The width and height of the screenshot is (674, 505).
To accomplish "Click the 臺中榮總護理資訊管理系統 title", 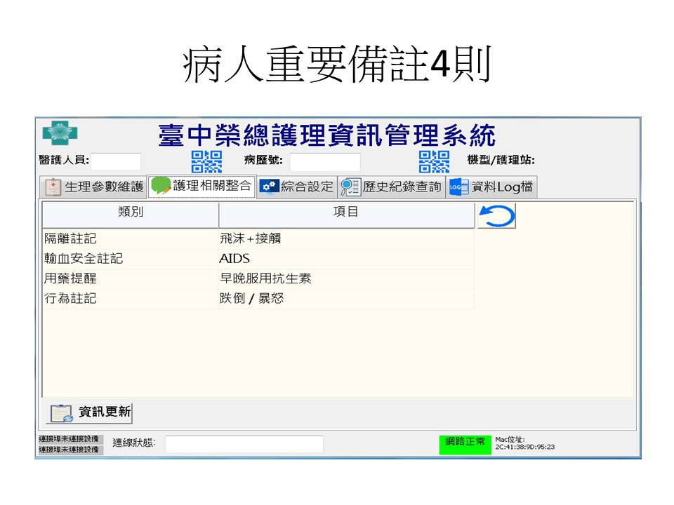I will (326, 135).
